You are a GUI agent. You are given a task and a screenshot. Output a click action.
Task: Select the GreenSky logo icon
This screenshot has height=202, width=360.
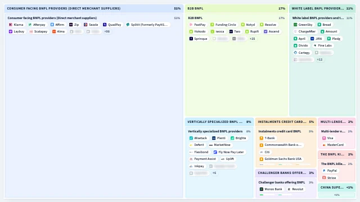click(295, 25)
